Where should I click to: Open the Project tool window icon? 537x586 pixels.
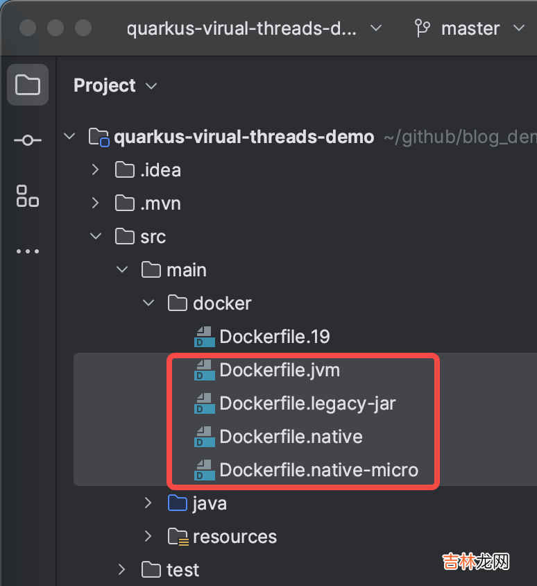(28, 85)
